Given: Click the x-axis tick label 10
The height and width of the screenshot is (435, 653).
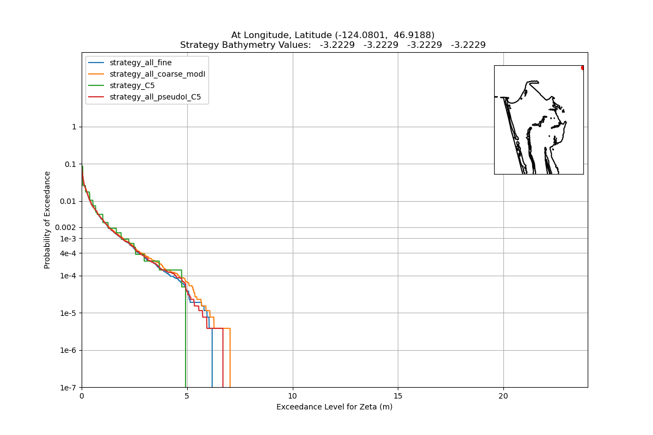Looking at the screenshot, I should (x=292, y=396).
